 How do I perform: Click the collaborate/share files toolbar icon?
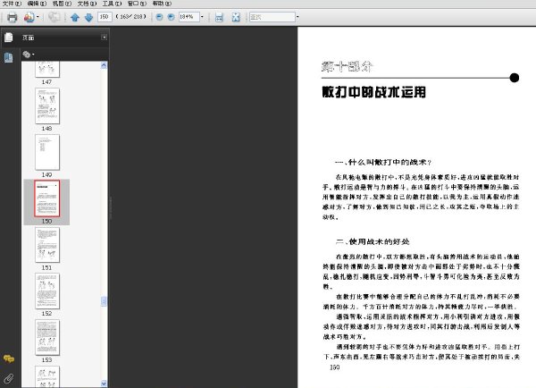click(x=29, y=17)
